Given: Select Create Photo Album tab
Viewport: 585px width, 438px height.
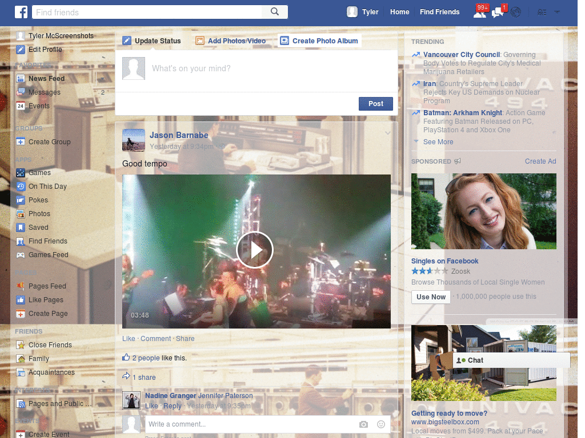Looking at the screenshot, I should click(x=319, y=40).
